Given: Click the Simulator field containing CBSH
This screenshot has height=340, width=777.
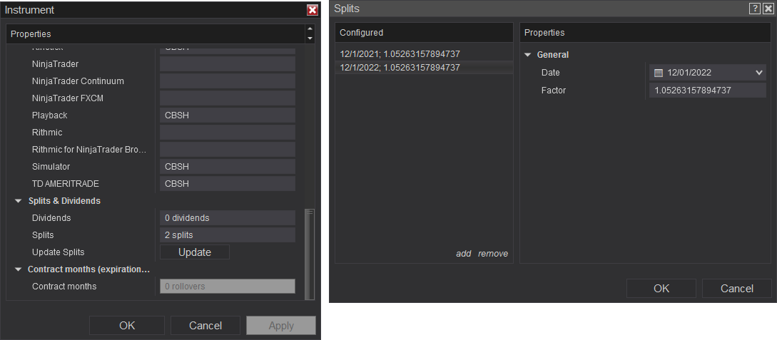Looking at the screenshot, I should tap(228, 166).
